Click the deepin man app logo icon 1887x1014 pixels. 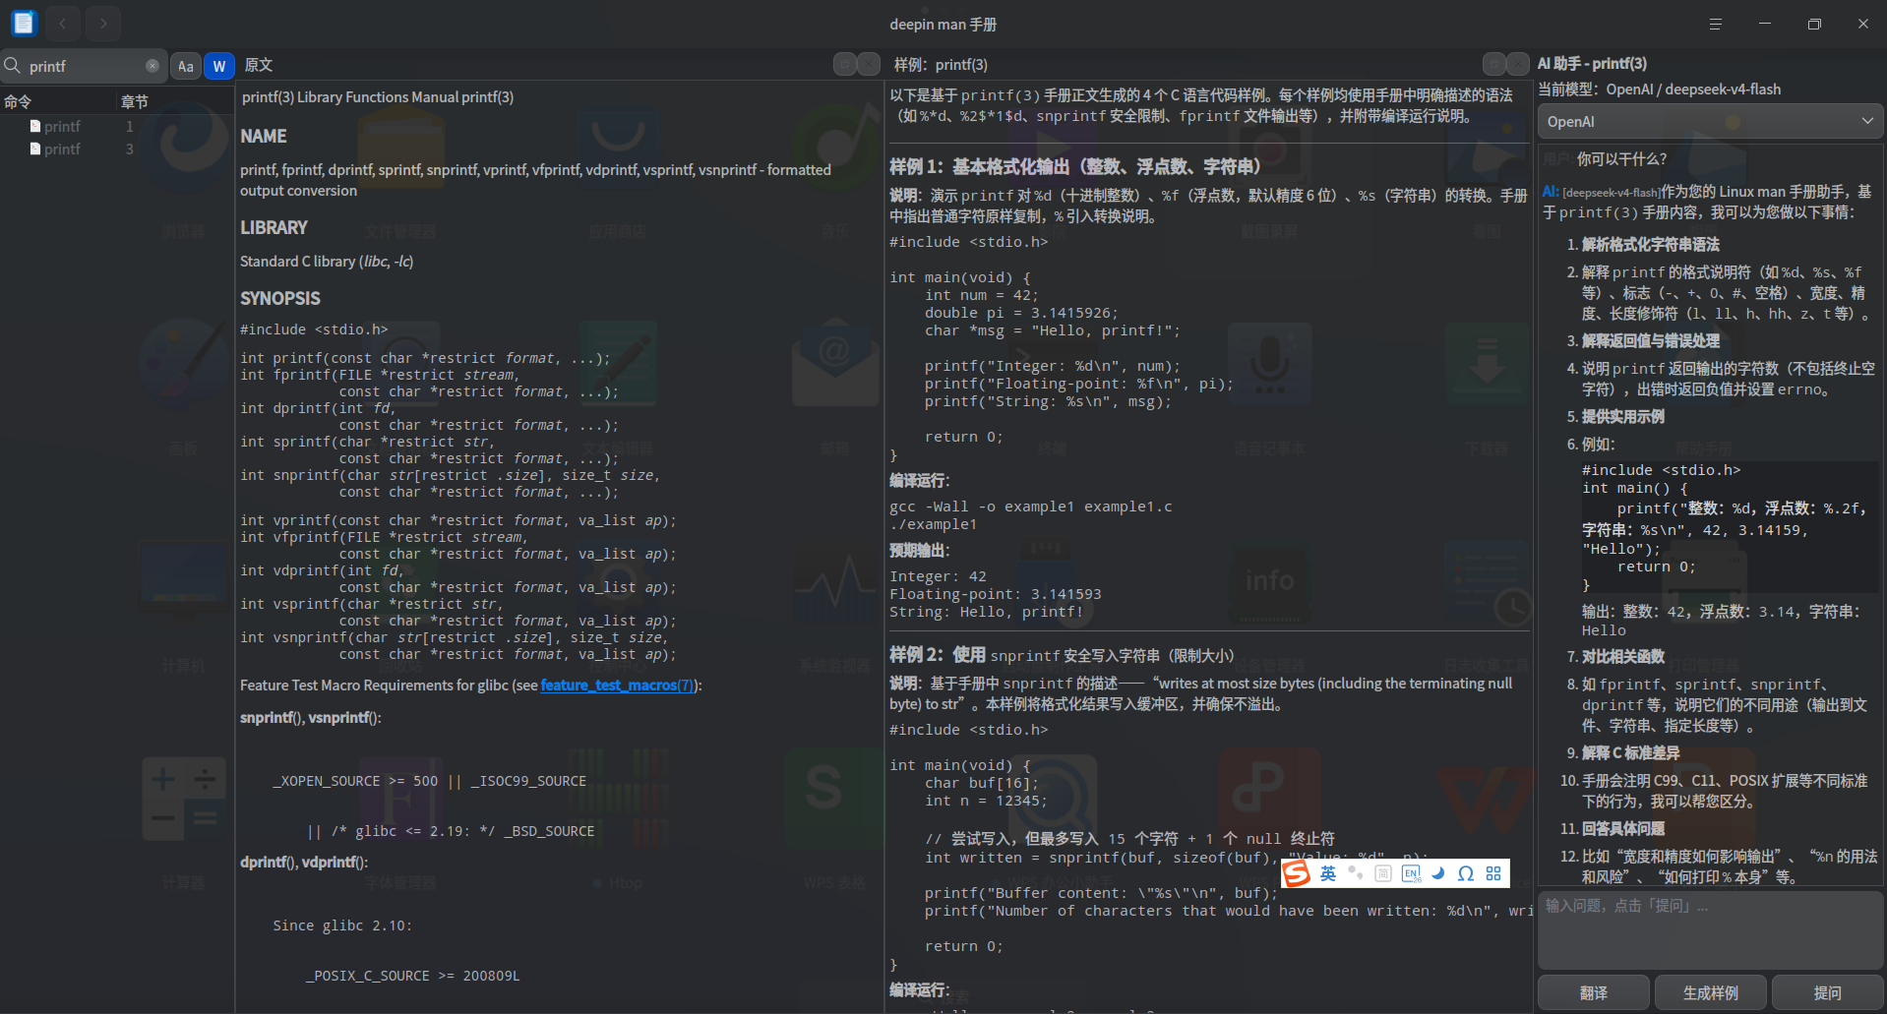24,23
